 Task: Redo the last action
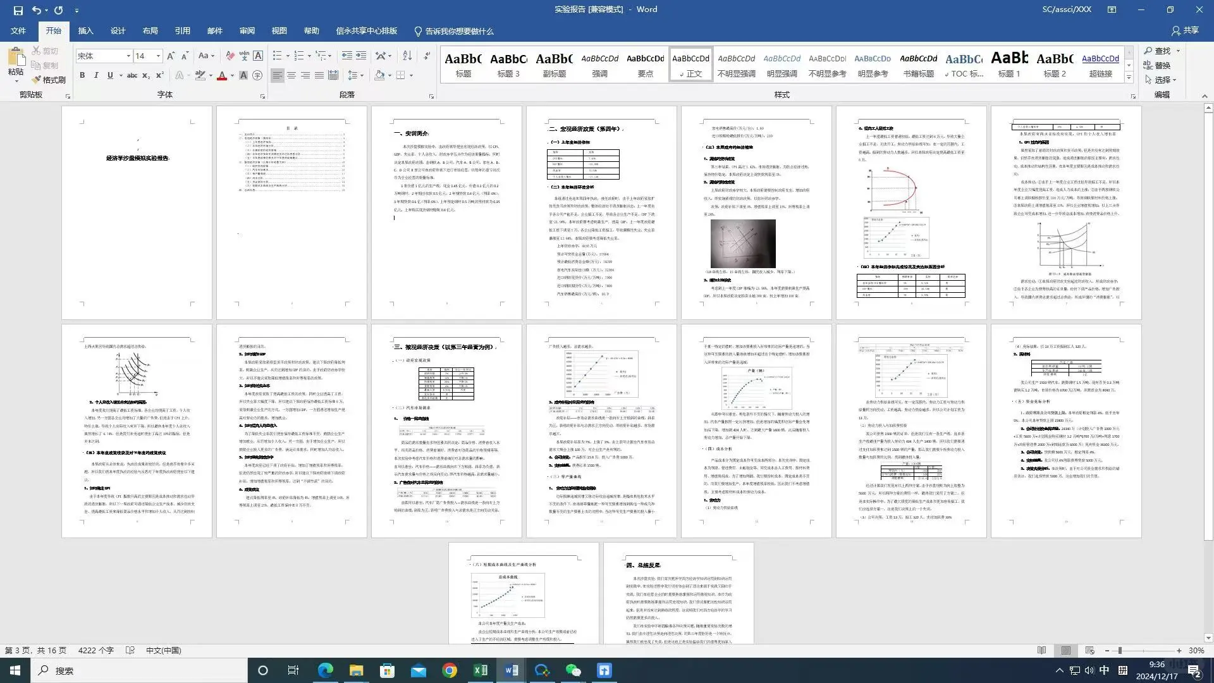click(59, 10)
